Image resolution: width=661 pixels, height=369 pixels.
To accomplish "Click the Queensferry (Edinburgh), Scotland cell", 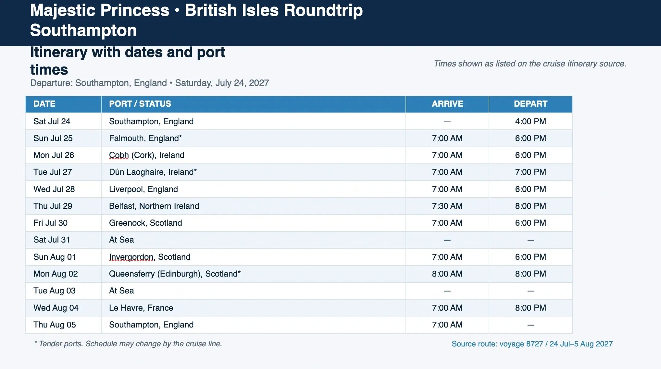I will pyautogui.click(x=175, y=274).
